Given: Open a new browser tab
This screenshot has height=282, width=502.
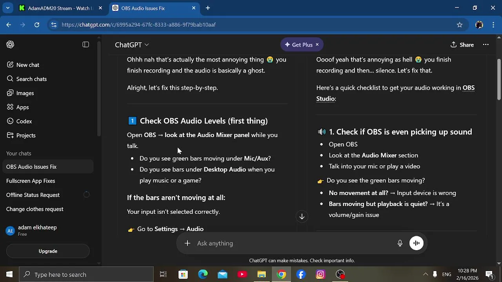Looking at the screenshot, I should (x=208, y=8).
